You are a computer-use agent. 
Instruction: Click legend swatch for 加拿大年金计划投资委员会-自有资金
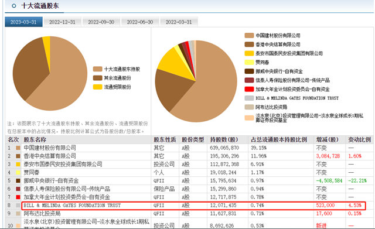249,89
